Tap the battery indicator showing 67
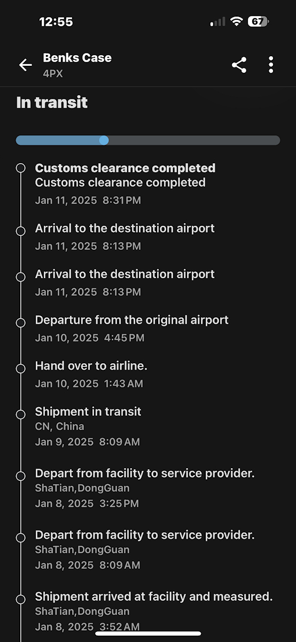This screenshot has width=296, height=642. click(x=258, y=22)
